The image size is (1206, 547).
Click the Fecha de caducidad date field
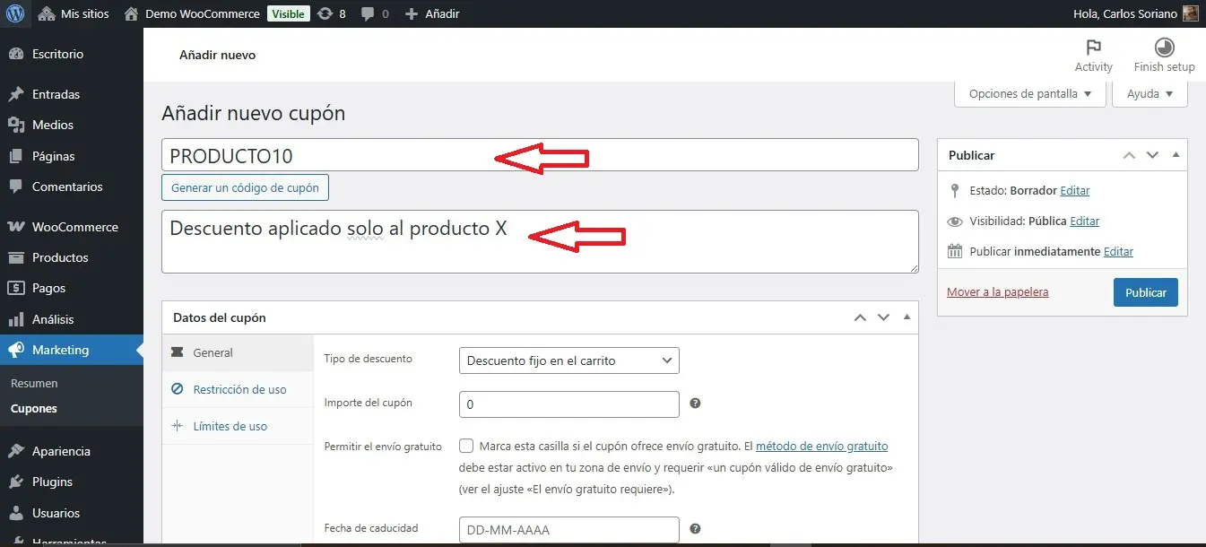coord(568,529)
